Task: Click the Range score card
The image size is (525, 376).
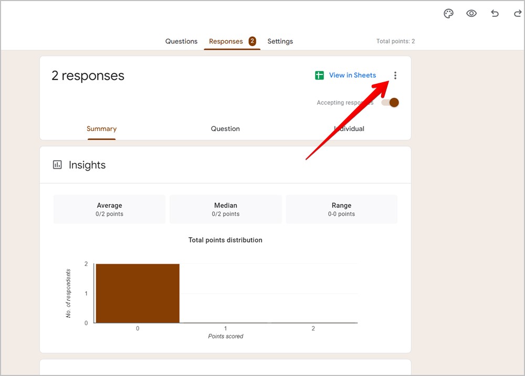Action: [342, 209]
